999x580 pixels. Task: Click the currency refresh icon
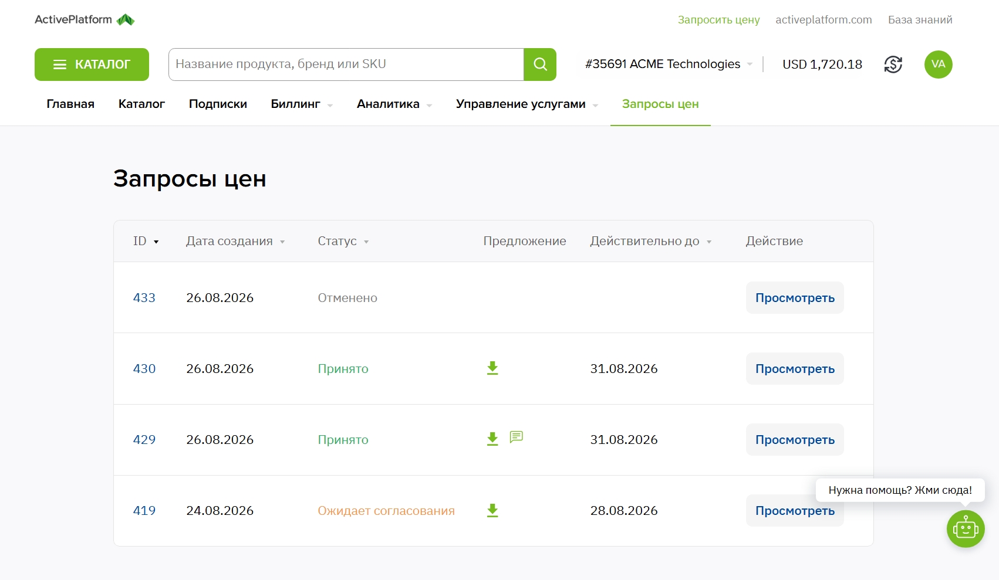(x=893, y=65)
